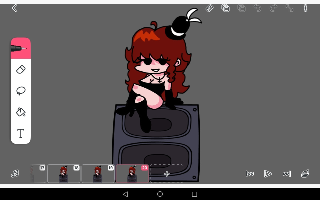Open the ruler tool
Image resolution: width=320 pixels, height=200 pixels.
(209, 8)
